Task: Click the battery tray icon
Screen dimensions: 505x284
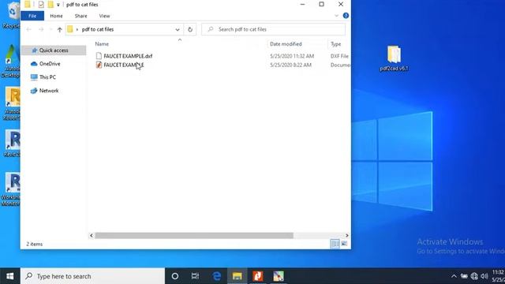Action: coord(464,276)
